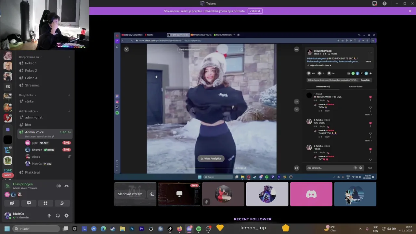Select the Monopoly avatar participant tile
Viewport: 416px width, 234px height.
(355, 194)
